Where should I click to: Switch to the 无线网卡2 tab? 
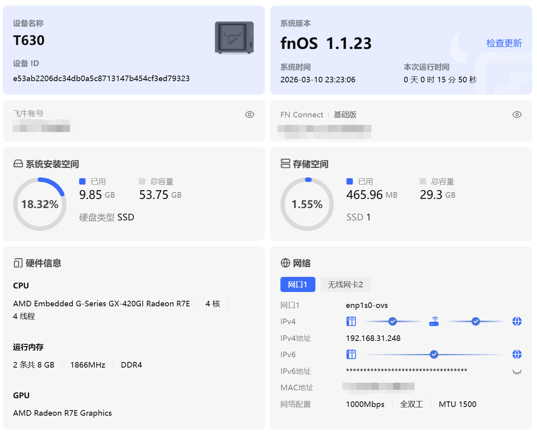coord(345,284)
